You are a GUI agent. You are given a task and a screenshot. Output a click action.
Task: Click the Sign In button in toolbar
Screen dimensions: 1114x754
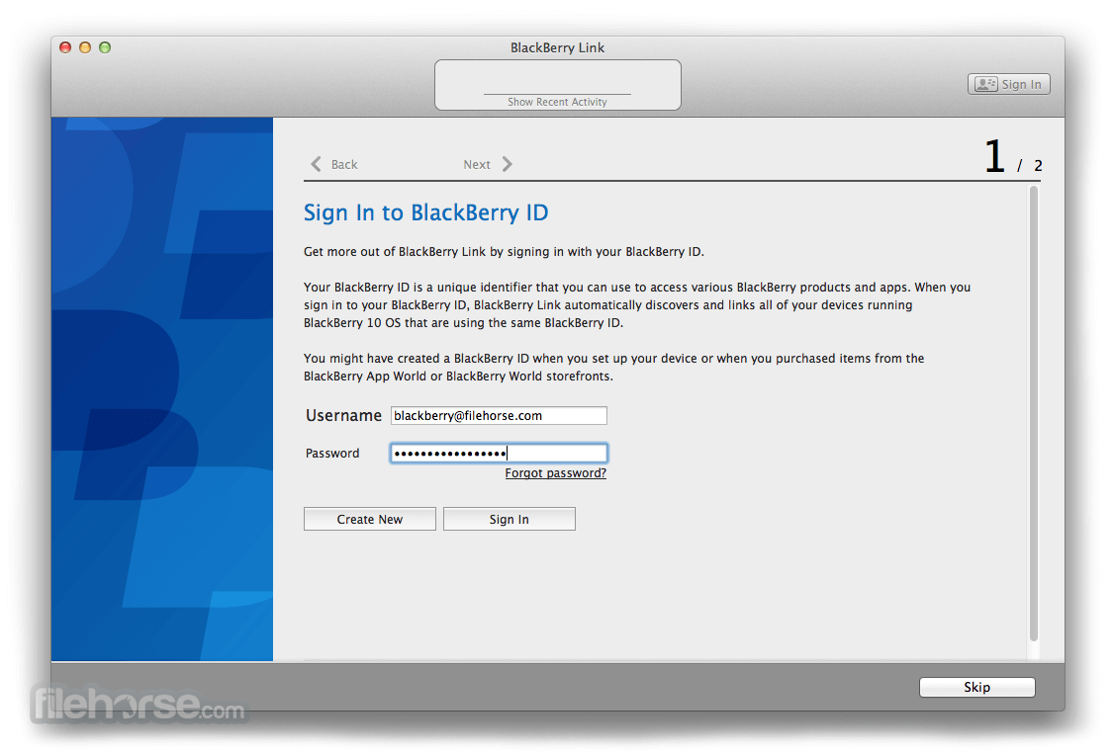click(x=1008, y=84)
